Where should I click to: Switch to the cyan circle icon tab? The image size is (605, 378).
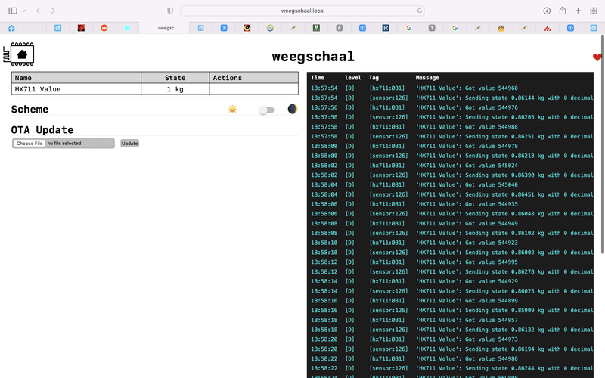point(127,28)
